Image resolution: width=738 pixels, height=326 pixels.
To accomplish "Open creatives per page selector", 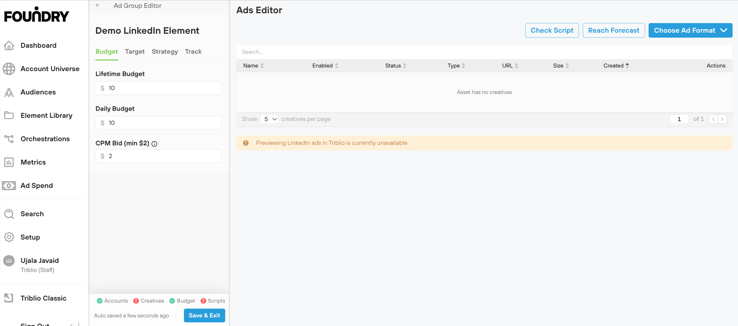I will [269, 119].
